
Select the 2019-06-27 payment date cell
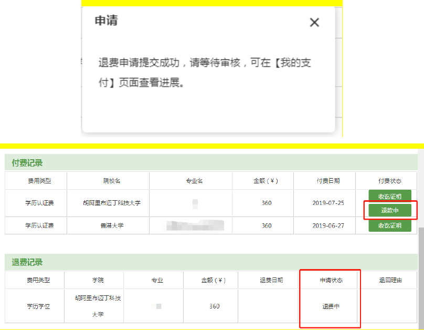pyautogui.click(x=328, y=225)
